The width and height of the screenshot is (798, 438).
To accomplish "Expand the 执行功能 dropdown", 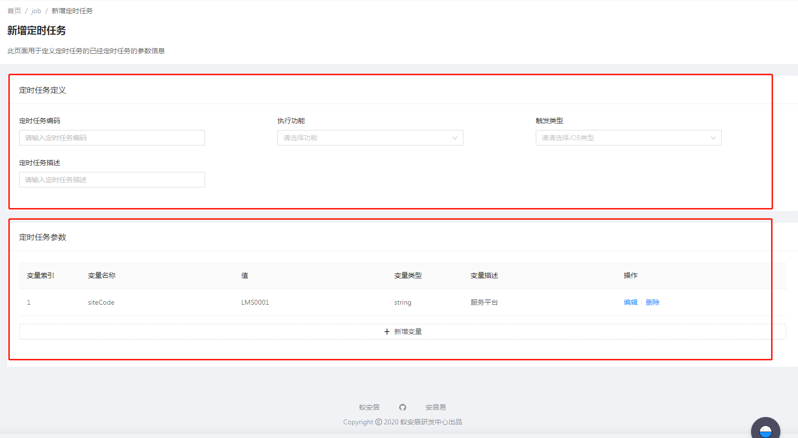I will [x=370, y=138].
